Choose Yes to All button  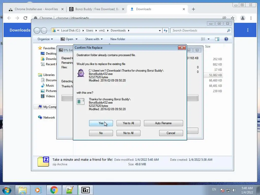pyautogui.click(x=128, y=123)
